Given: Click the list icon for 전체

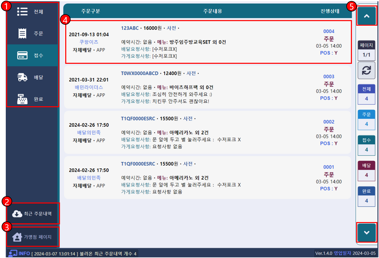Looking at the screenshot, I should click(x=22, y=12).
